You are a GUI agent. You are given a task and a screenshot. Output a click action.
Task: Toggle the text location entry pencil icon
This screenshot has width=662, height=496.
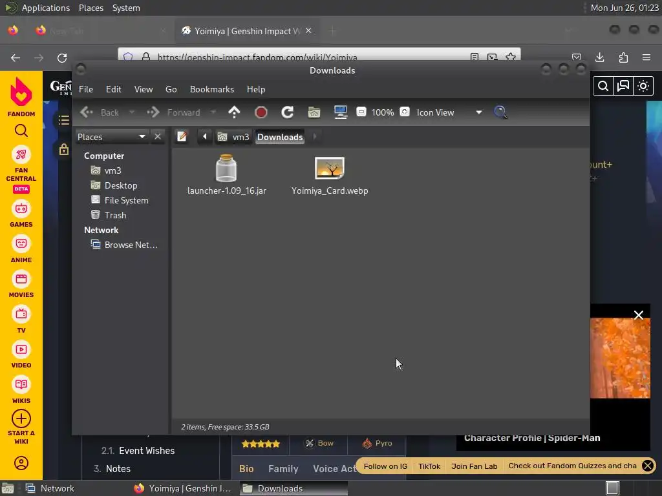(182, 137)
